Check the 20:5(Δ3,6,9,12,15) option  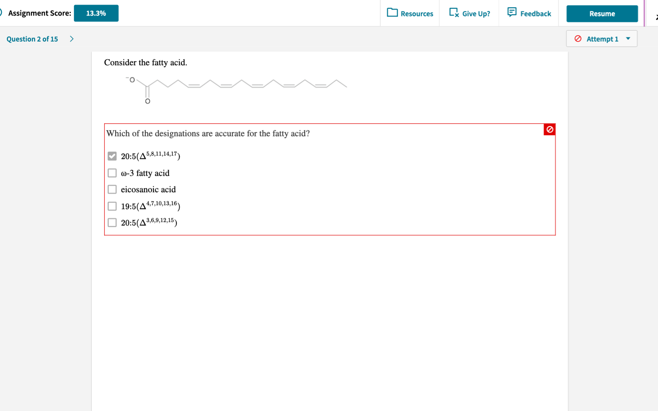tap(112, 222)
